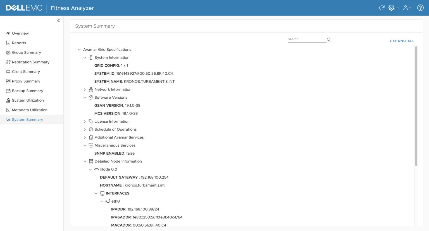The width and height of the screenshot is (429, 231).
Task: Open the Client Summary section
Action: point(25,72)
